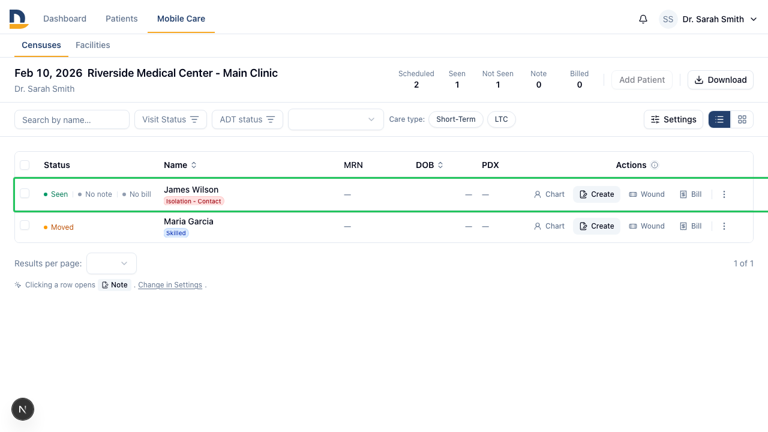Select Censuses sub-tab
The image size is (768, 432).
tap(41, 45)
